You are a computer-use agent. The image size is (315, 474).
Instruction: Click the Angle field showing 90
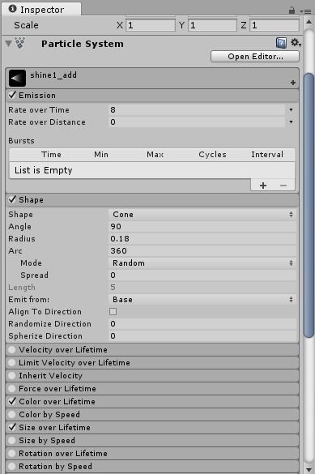pos(202,226)
